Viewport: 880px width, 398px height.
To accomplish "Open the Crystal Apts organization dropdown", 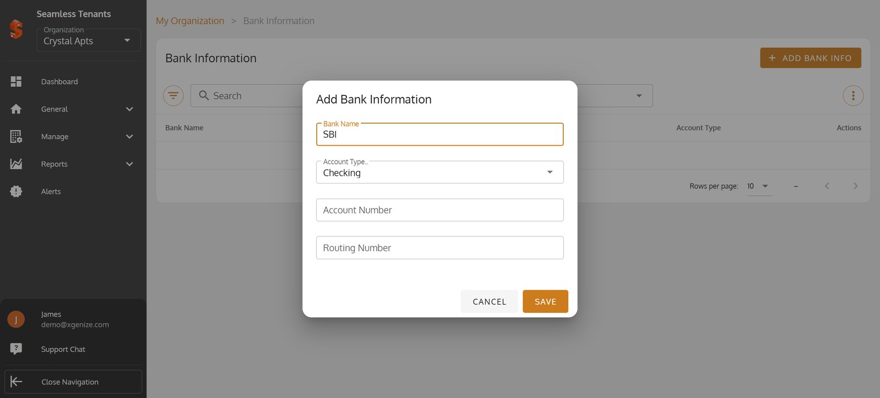I will (x=89, y=40).
